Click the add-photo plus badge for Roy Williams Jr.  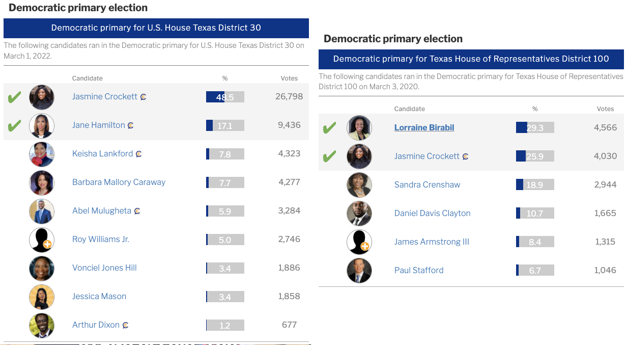pos(47,245)
